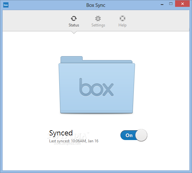Maximize the Box Sync window
Image resolution: width=192 pixels, height=173 pixels.
click(x=171, y=4)
